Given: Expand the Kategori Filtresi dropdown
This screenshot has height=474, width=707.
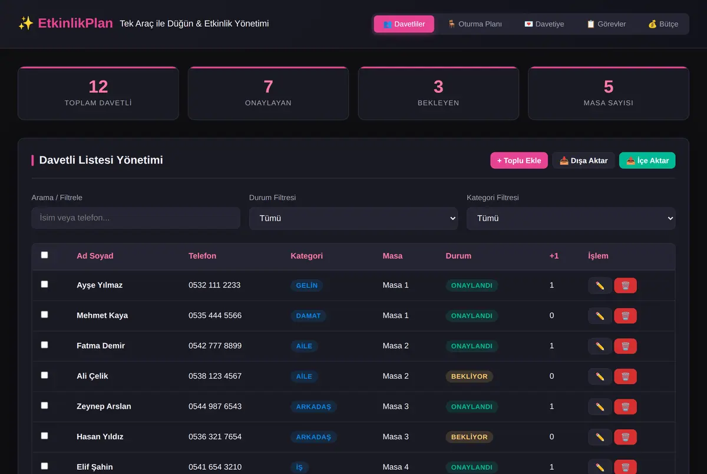Looking at the screenshot, I should (571, 218).
